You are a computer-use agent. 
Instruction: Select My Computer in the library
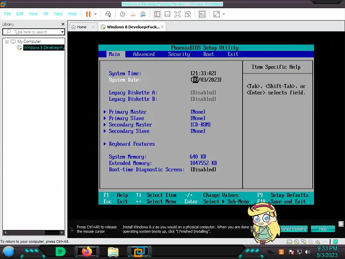pyautogui.click(x=29, y=41)
